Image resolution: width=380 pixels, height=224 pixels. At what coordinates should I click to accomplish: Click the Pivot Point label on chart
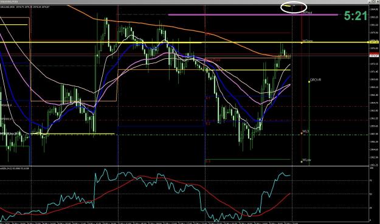tap(213, 59)
